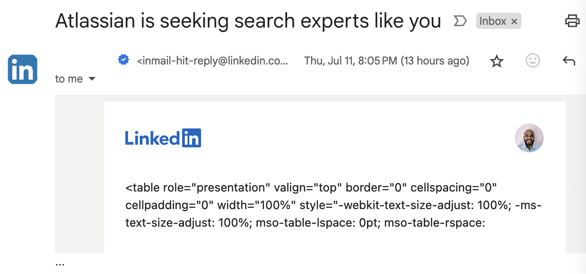The height and width of the screenshot is (274, 586).
Task: Click the blue verified sender badge
Action: [124, 59]
